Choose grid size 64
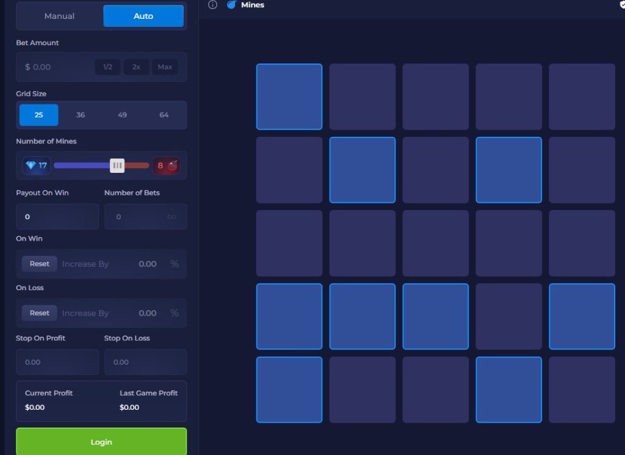Image resolution: width=625 pixels, height=455 pixels. tap(164, 115)
